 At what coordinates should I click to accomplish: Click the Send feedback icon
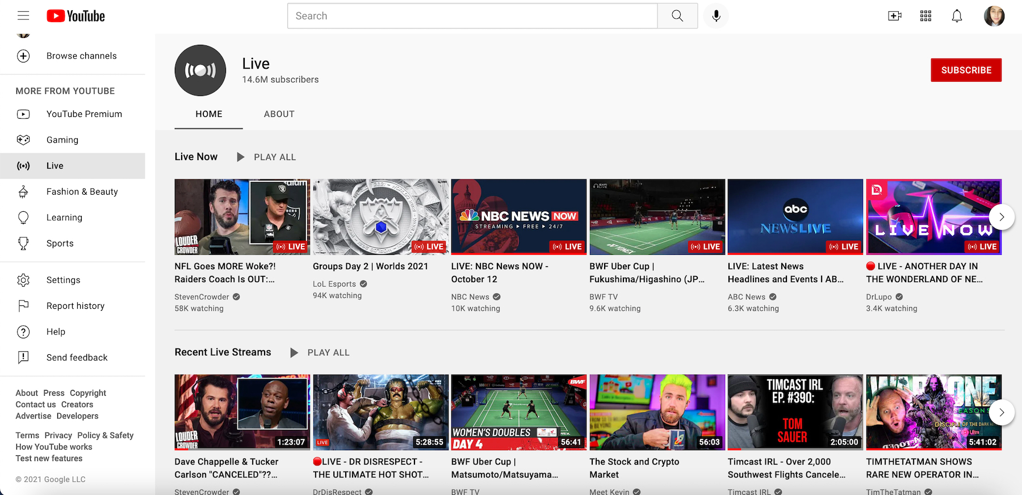23,358
